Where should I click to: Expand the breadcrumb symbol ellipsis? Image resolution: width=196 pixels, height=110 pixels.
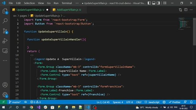tap(64, 16)
